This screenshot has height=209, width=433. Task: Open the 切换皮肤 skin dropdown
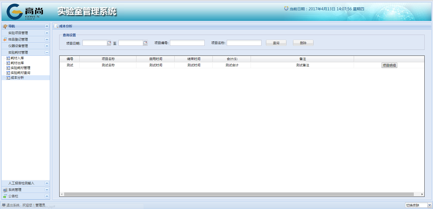pos(429,205)
